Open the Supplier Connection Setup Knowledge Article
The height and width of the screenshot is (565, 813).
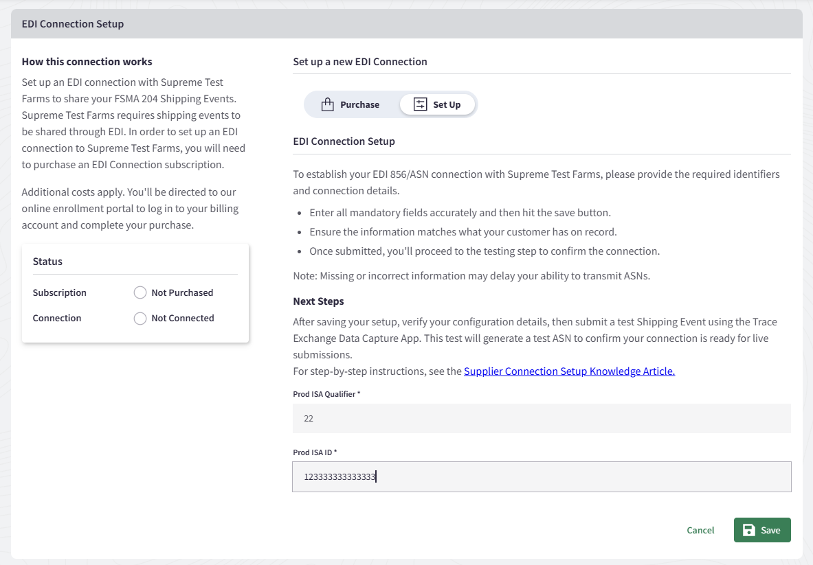click(x=569, y=371)
